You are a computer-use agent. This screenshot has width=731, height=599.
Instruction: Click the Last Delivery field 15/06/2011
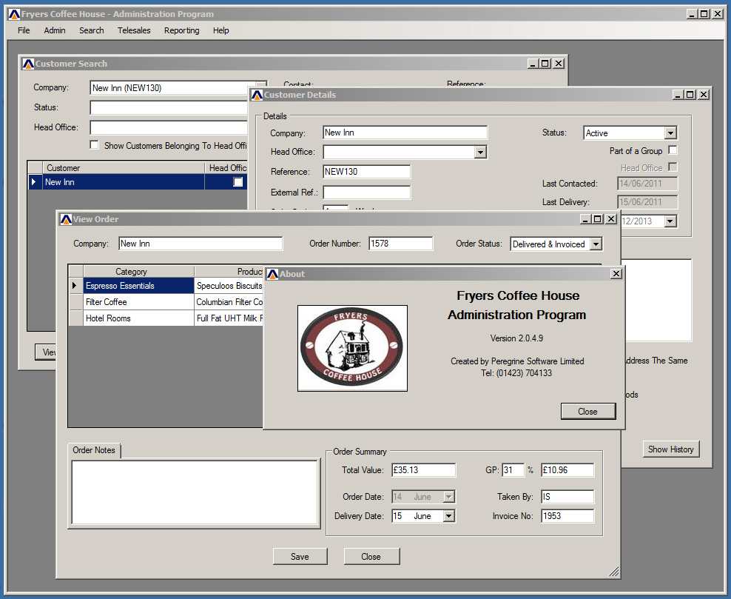(x=647, y=202)
